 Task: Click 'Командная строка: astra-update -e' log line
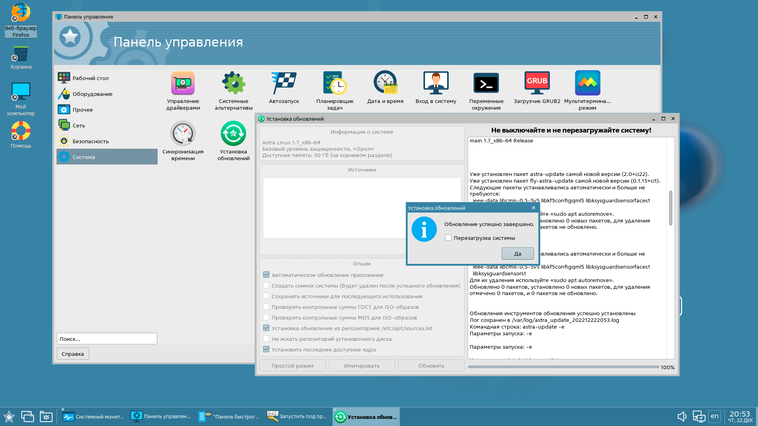tap(517, 327)
